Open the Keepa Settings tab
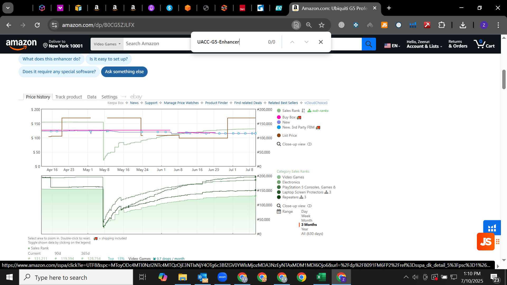 point(109,97)
